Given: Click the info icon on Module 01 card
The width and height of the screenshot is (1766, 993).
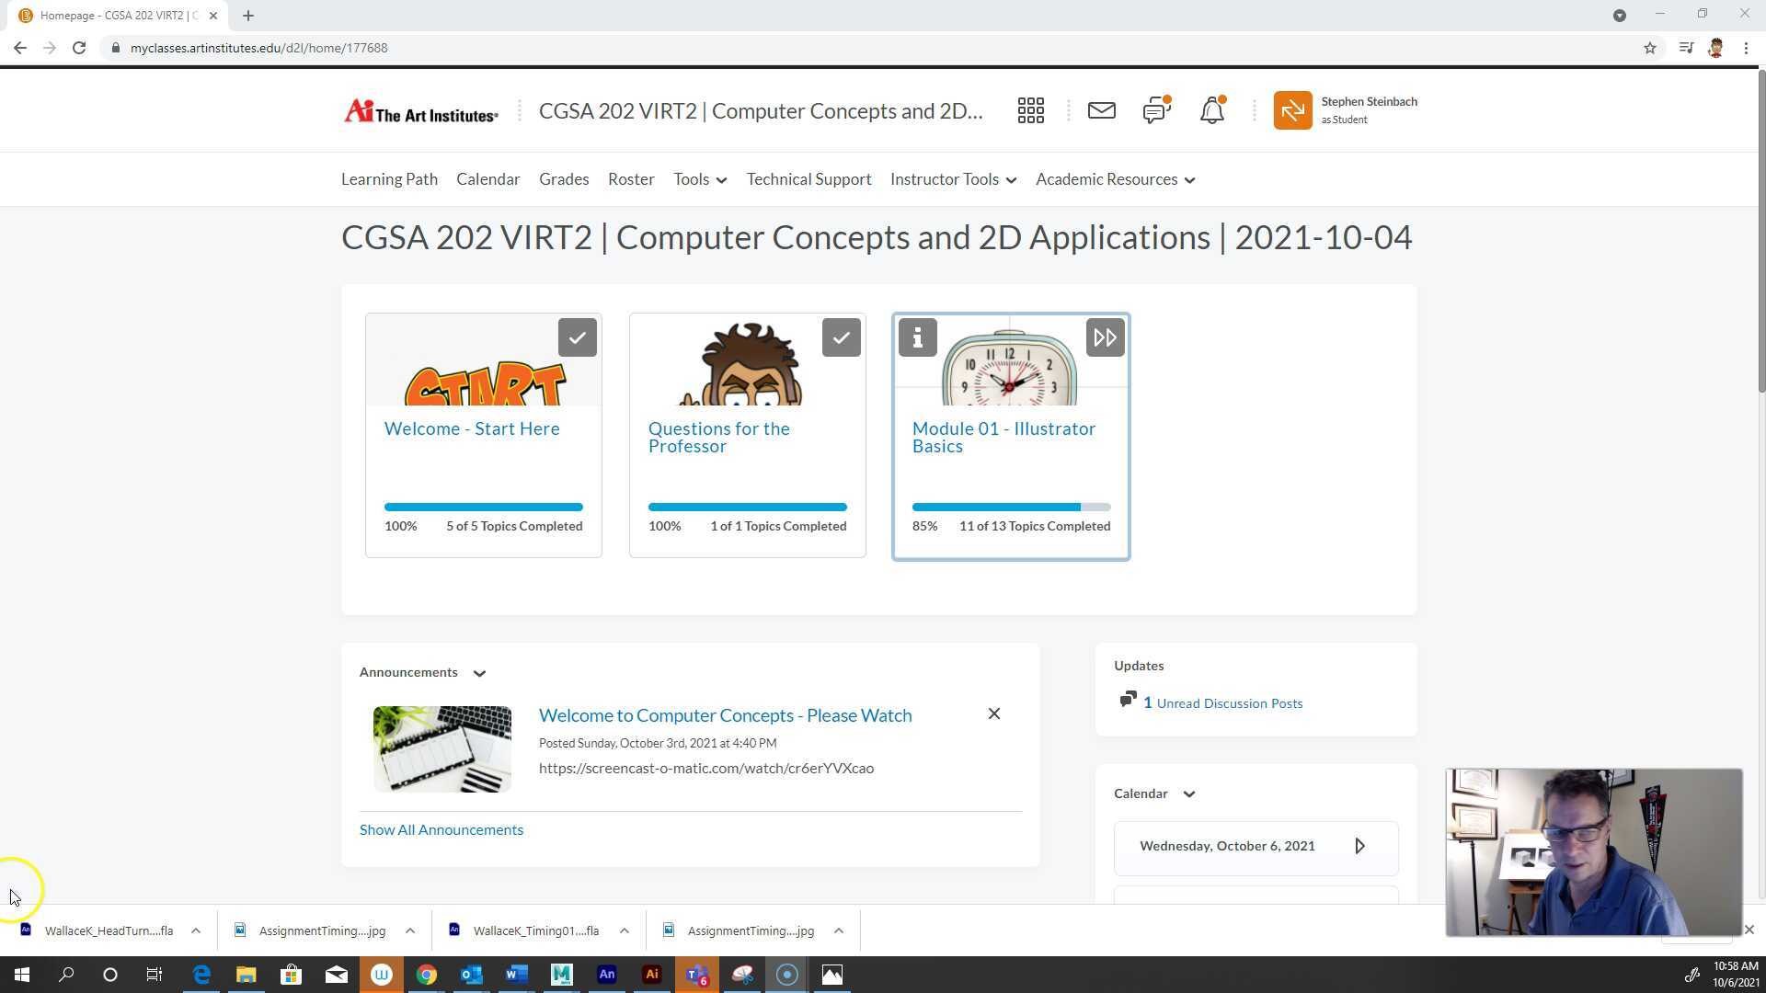Looking at the screenshot, I should point(917,337).
